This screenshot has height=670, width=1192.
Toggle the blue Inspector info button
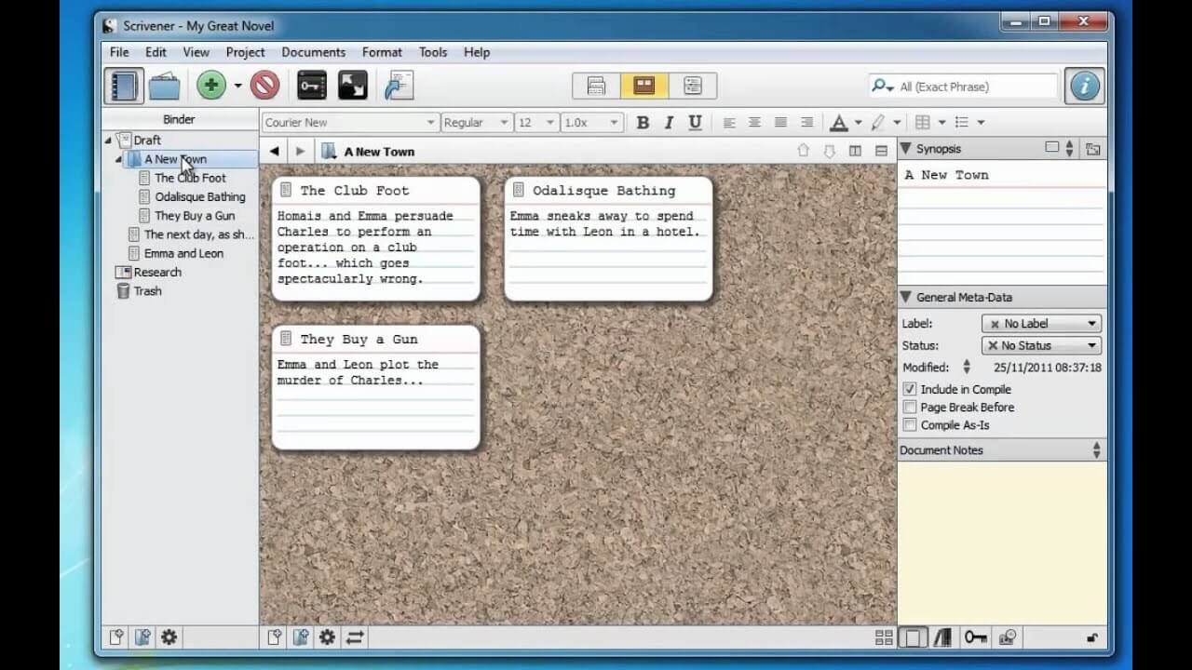(x=1085, y=86)
